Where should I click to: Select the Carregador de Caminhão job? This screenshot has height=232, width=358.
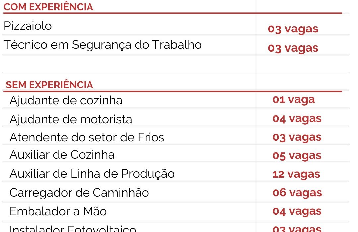[79, 193]
